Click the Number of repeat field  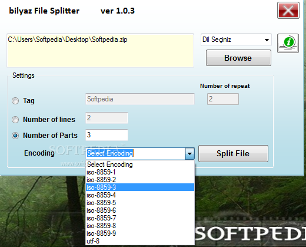[x=223, y=99]
